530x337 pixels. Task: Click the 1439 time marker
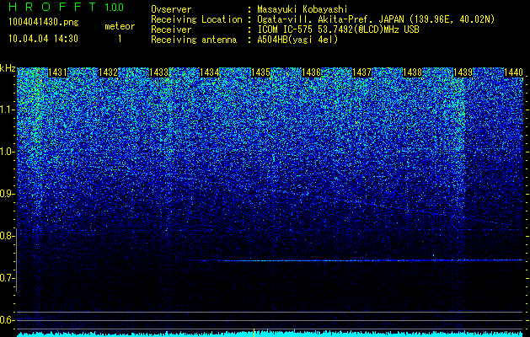463,72
